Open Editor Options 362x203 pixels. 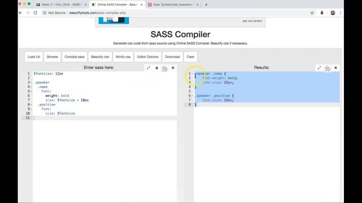[x=148, y=57]
